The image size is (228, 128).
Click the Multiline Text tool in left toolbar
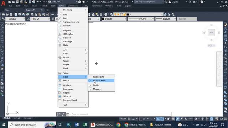pyautogui.click(x=2, y=91)
